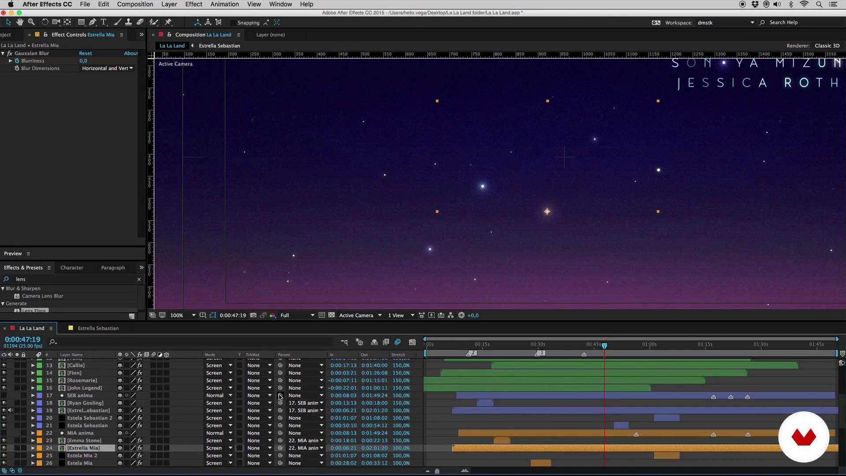Toggle visibility eye of Rosemarie layer

point(4,380)
